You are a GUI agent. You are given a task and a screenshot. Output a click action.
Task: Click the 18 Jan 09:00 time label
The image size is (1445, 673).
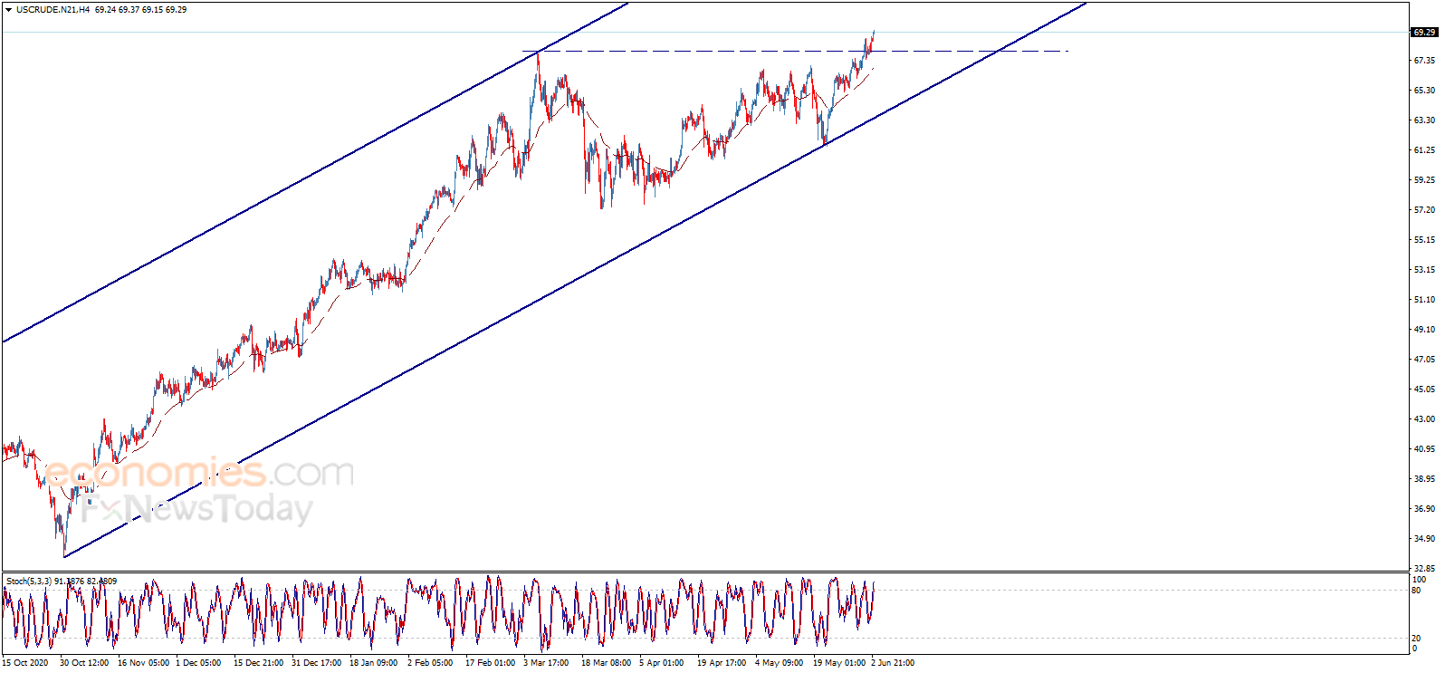pyautogui.click(x=374, y=663)
